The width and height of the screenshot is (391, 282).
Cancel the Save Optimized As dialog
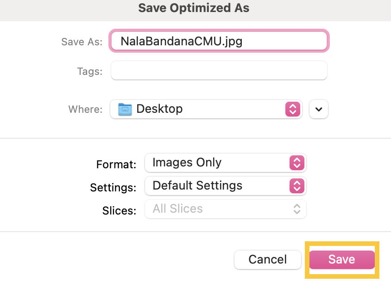point(267,259)
